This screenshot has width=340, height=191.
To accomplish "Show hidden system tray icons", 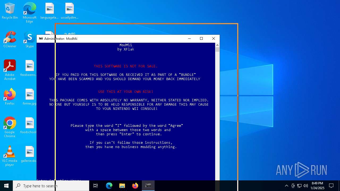I will 286,186.
